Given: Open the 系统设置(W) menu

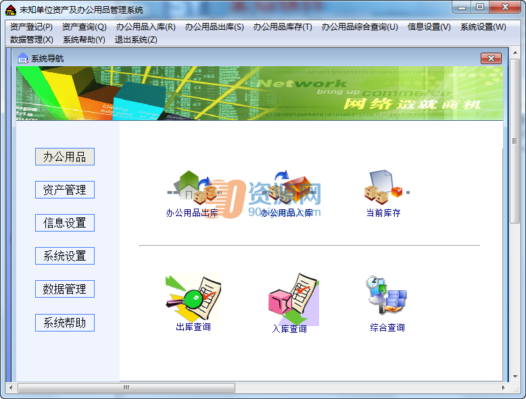Looking at the screenshot, I should (x=483, y=27).
